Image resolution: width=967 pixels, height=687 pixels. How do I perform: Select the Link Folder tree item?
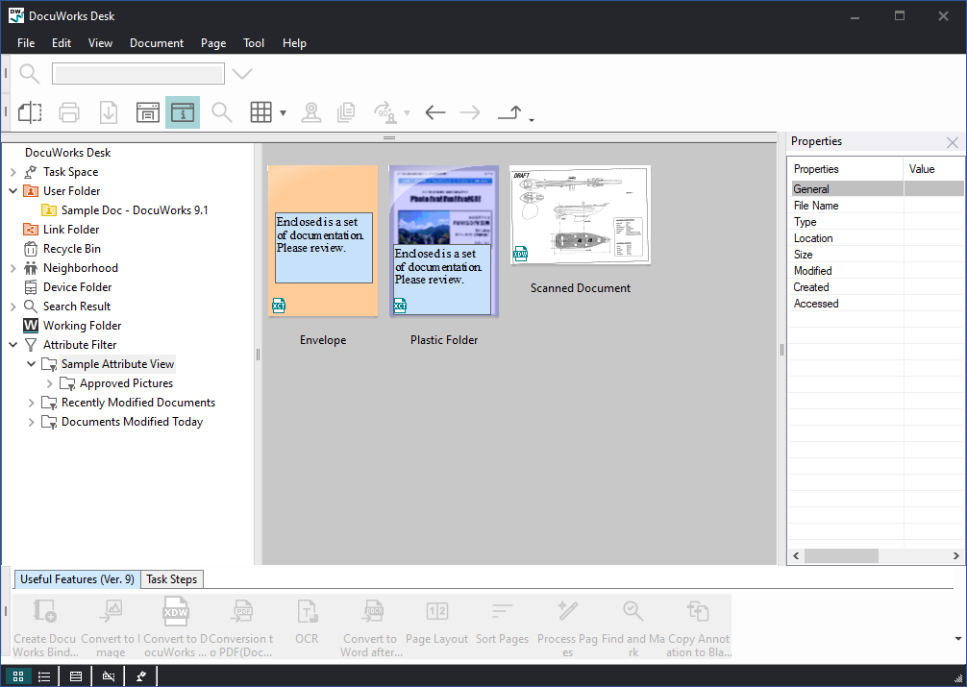click(x=71, y=230)
